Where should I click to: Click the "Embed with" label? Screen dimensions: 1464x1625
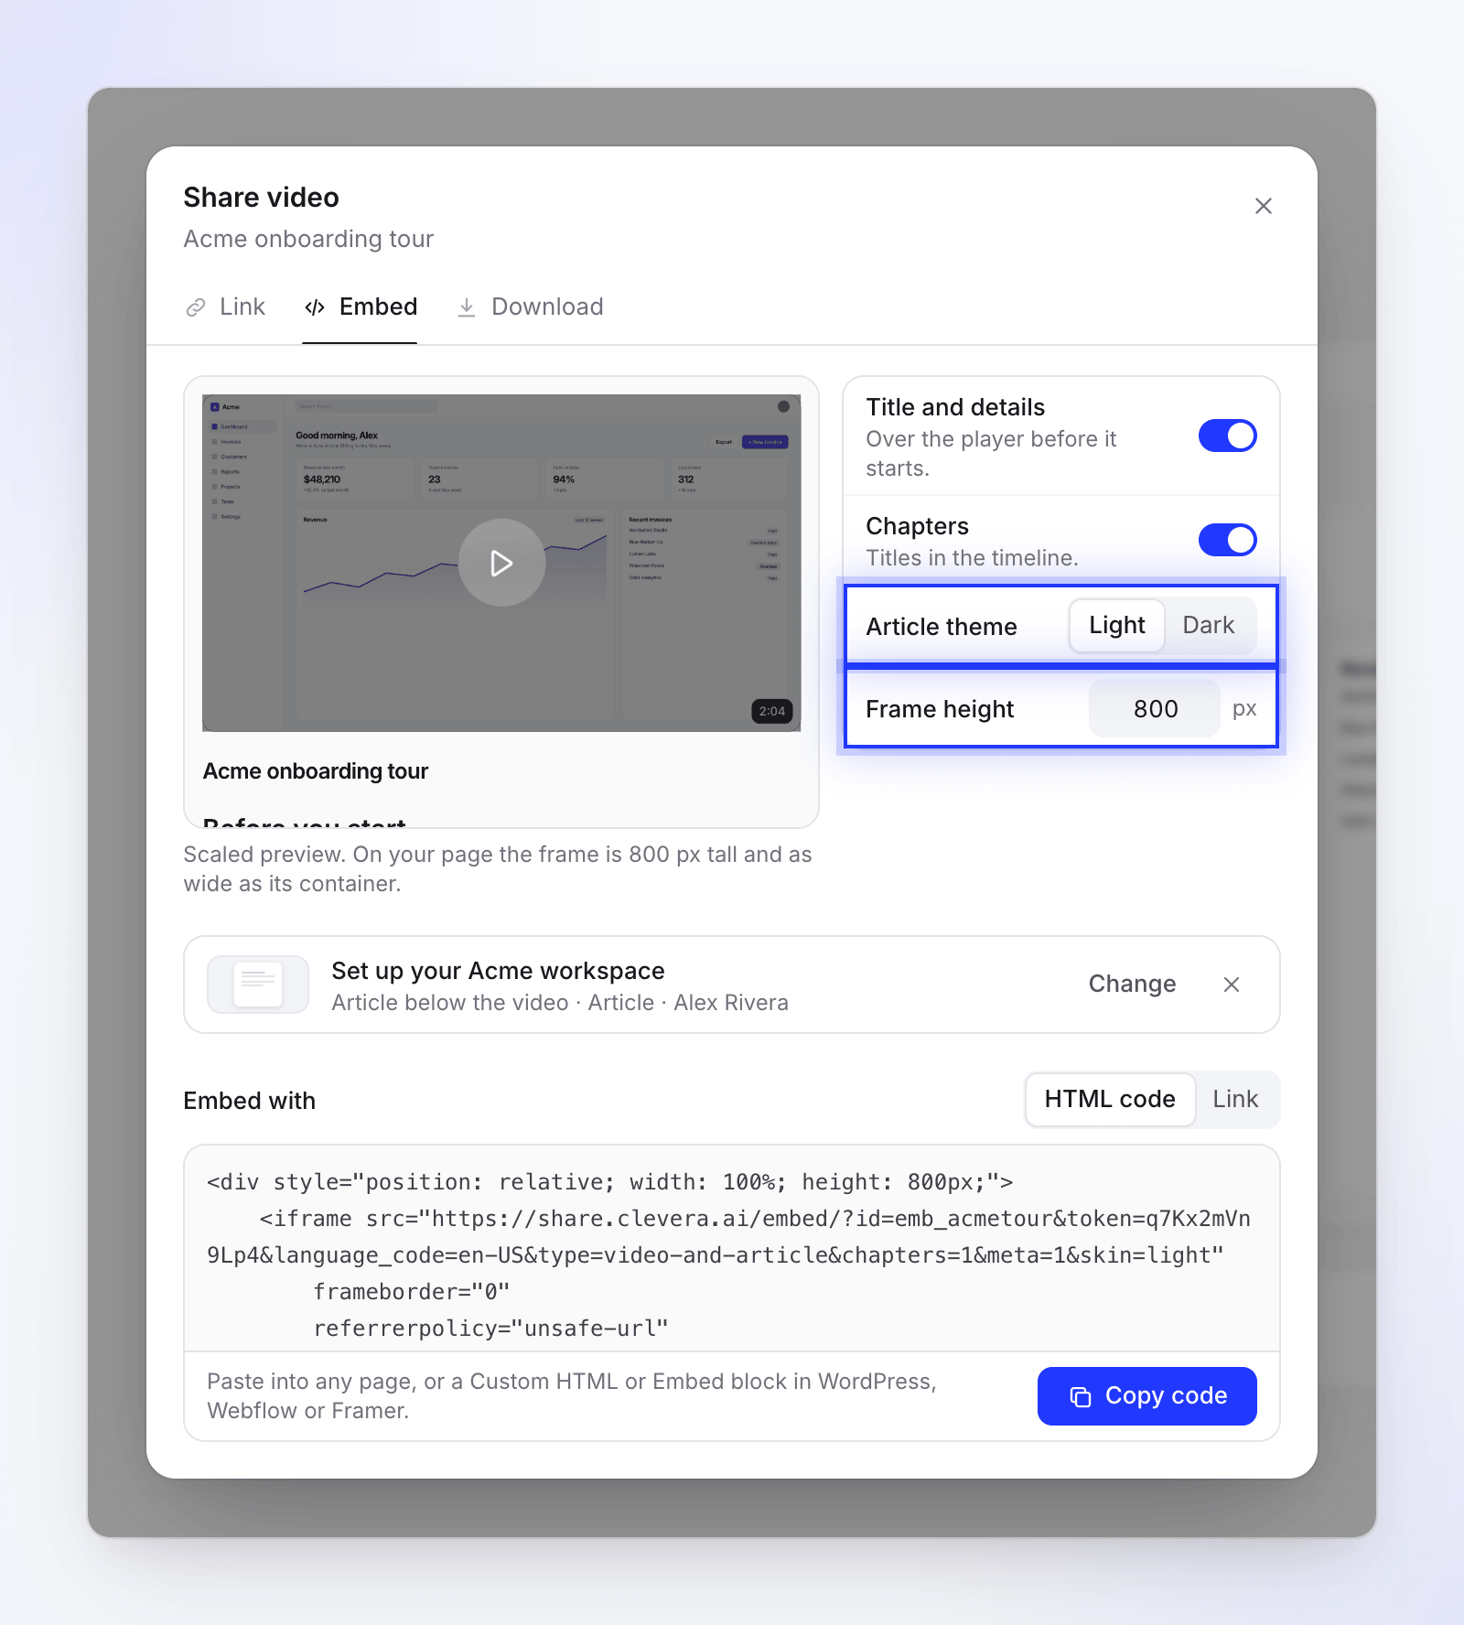(249, 1101)
